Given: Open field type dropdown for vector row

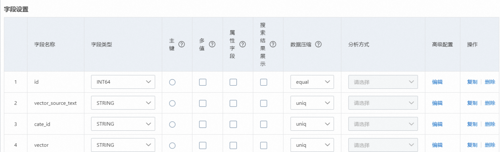Looking at the screenshot, I should click(123, 145).
